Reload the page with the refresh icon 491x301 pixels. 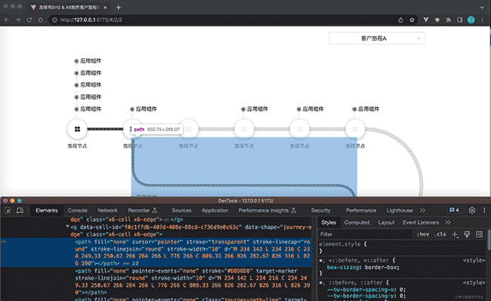point(29,20)
